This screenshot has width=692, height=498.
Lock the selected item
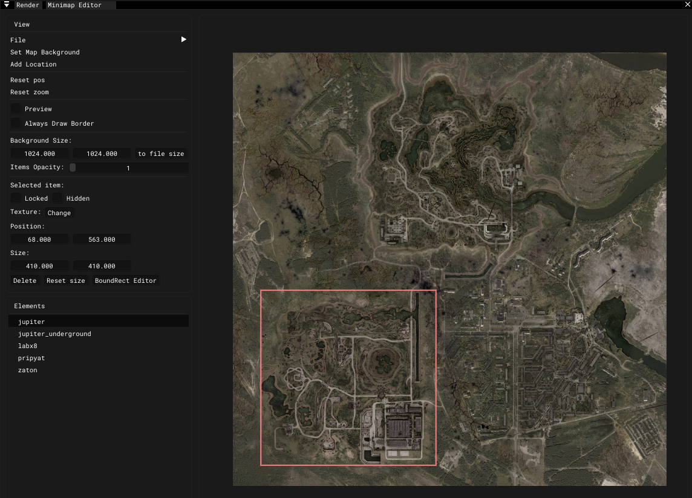[x=15, y=198]
